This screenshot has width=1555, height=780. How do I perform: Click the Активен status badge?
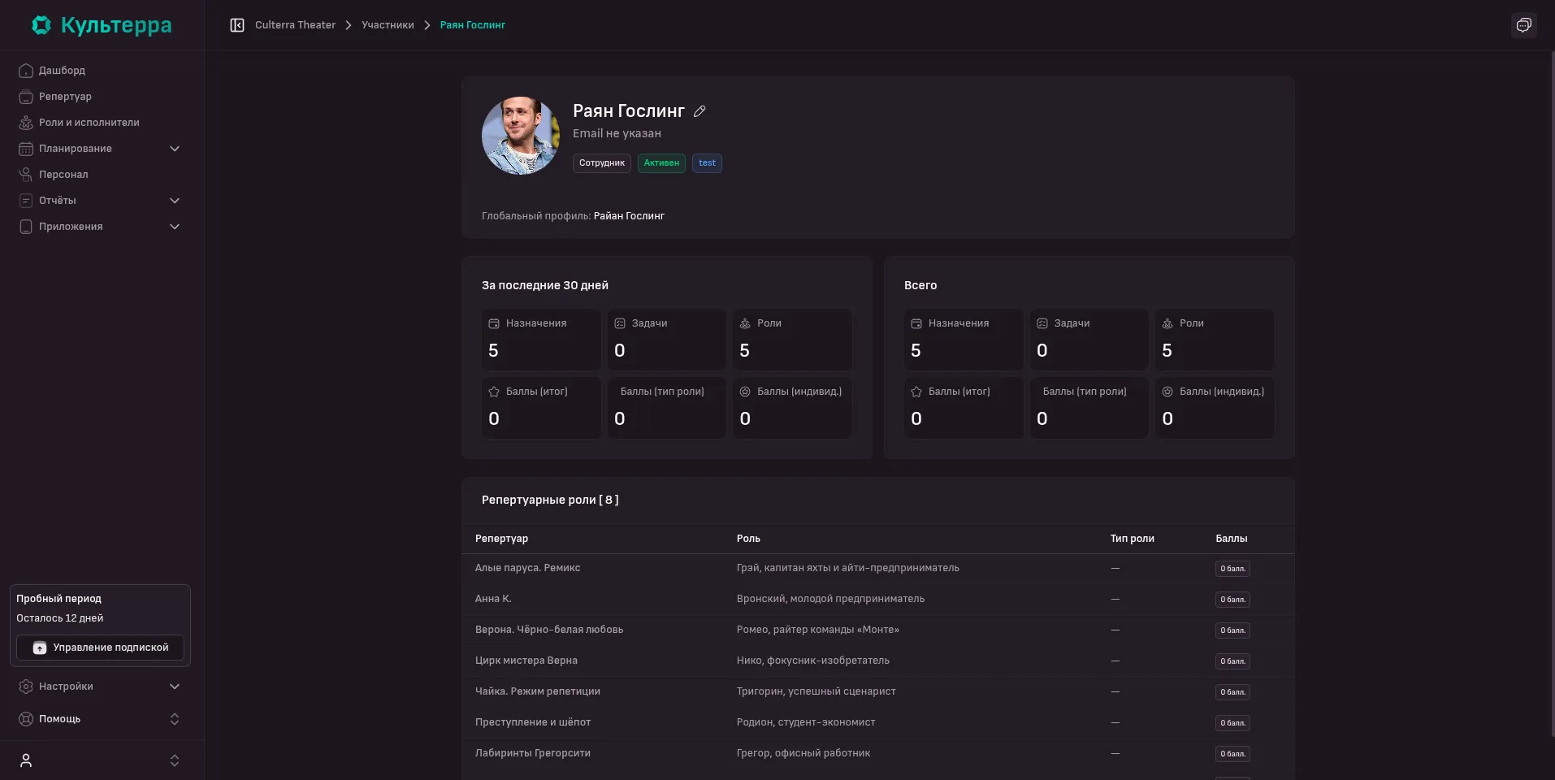661,163
